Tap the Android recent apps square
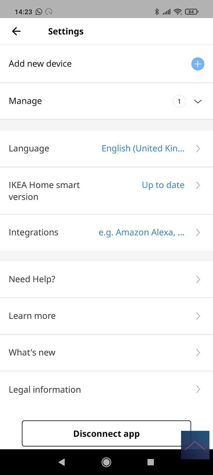The height and width of the screenshot is (475, 213). [151, 462]
